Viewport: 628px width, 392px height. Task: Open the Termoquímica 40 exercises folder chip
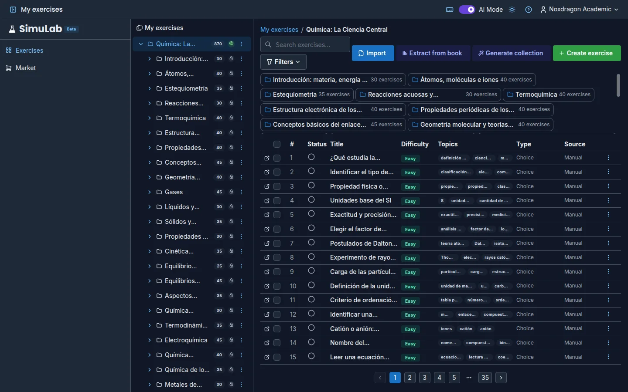pyautogui.click(x=549, y=95)
